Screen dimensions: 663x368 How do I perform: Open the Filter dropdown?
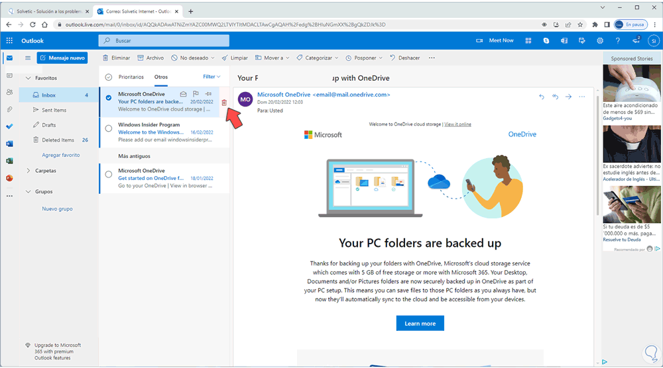click(211, 76)
